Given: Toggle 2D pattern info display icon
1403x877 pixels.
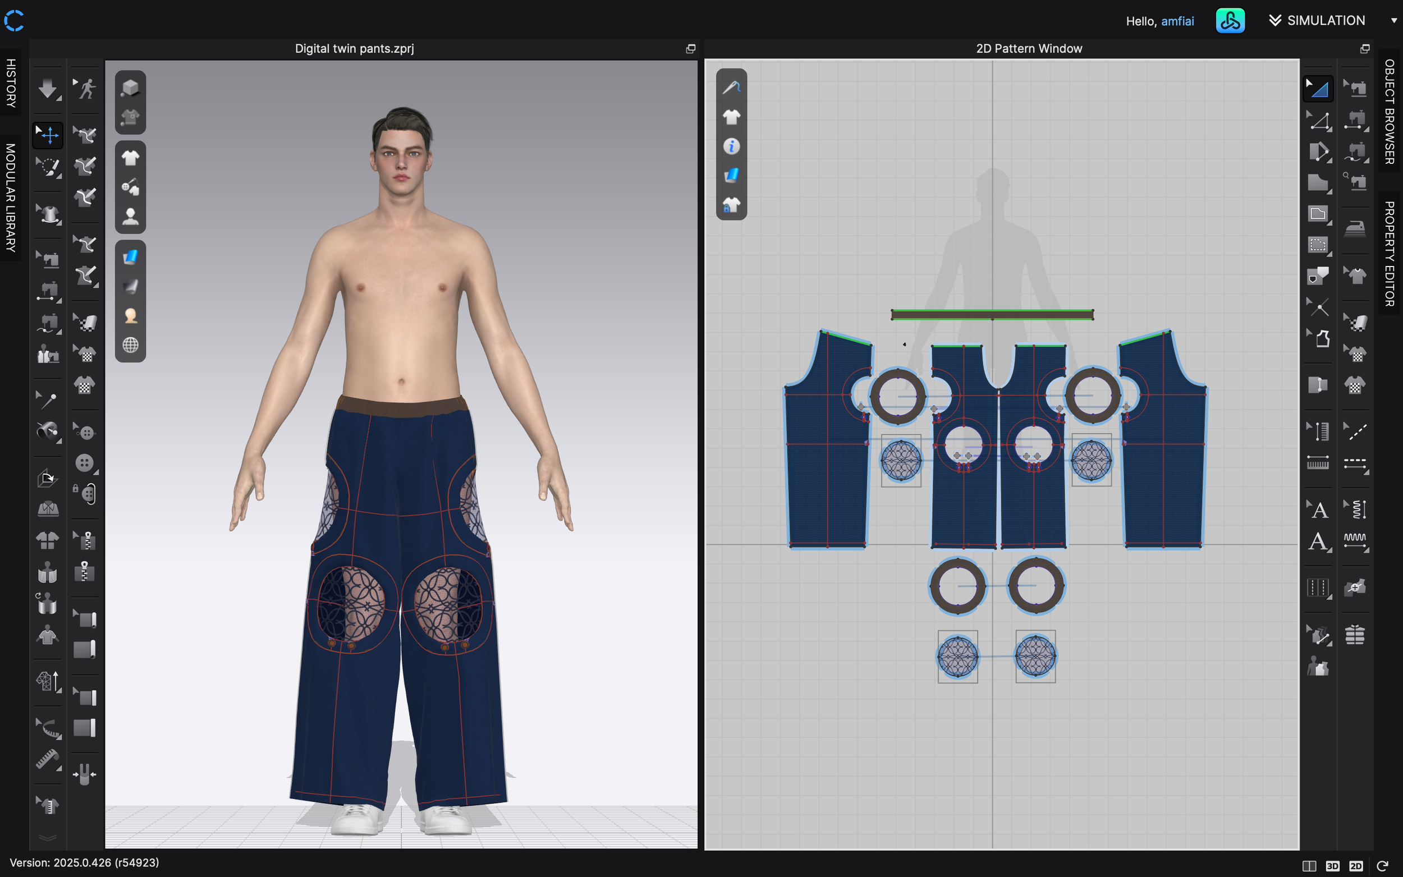Looking at the screenshot, I should 731,146.
